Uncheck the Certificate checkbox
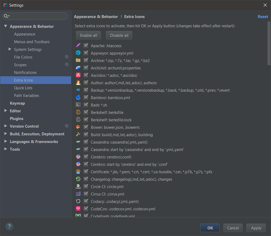The width and height of the screenshot is (271, 236). tap(86, 172)
